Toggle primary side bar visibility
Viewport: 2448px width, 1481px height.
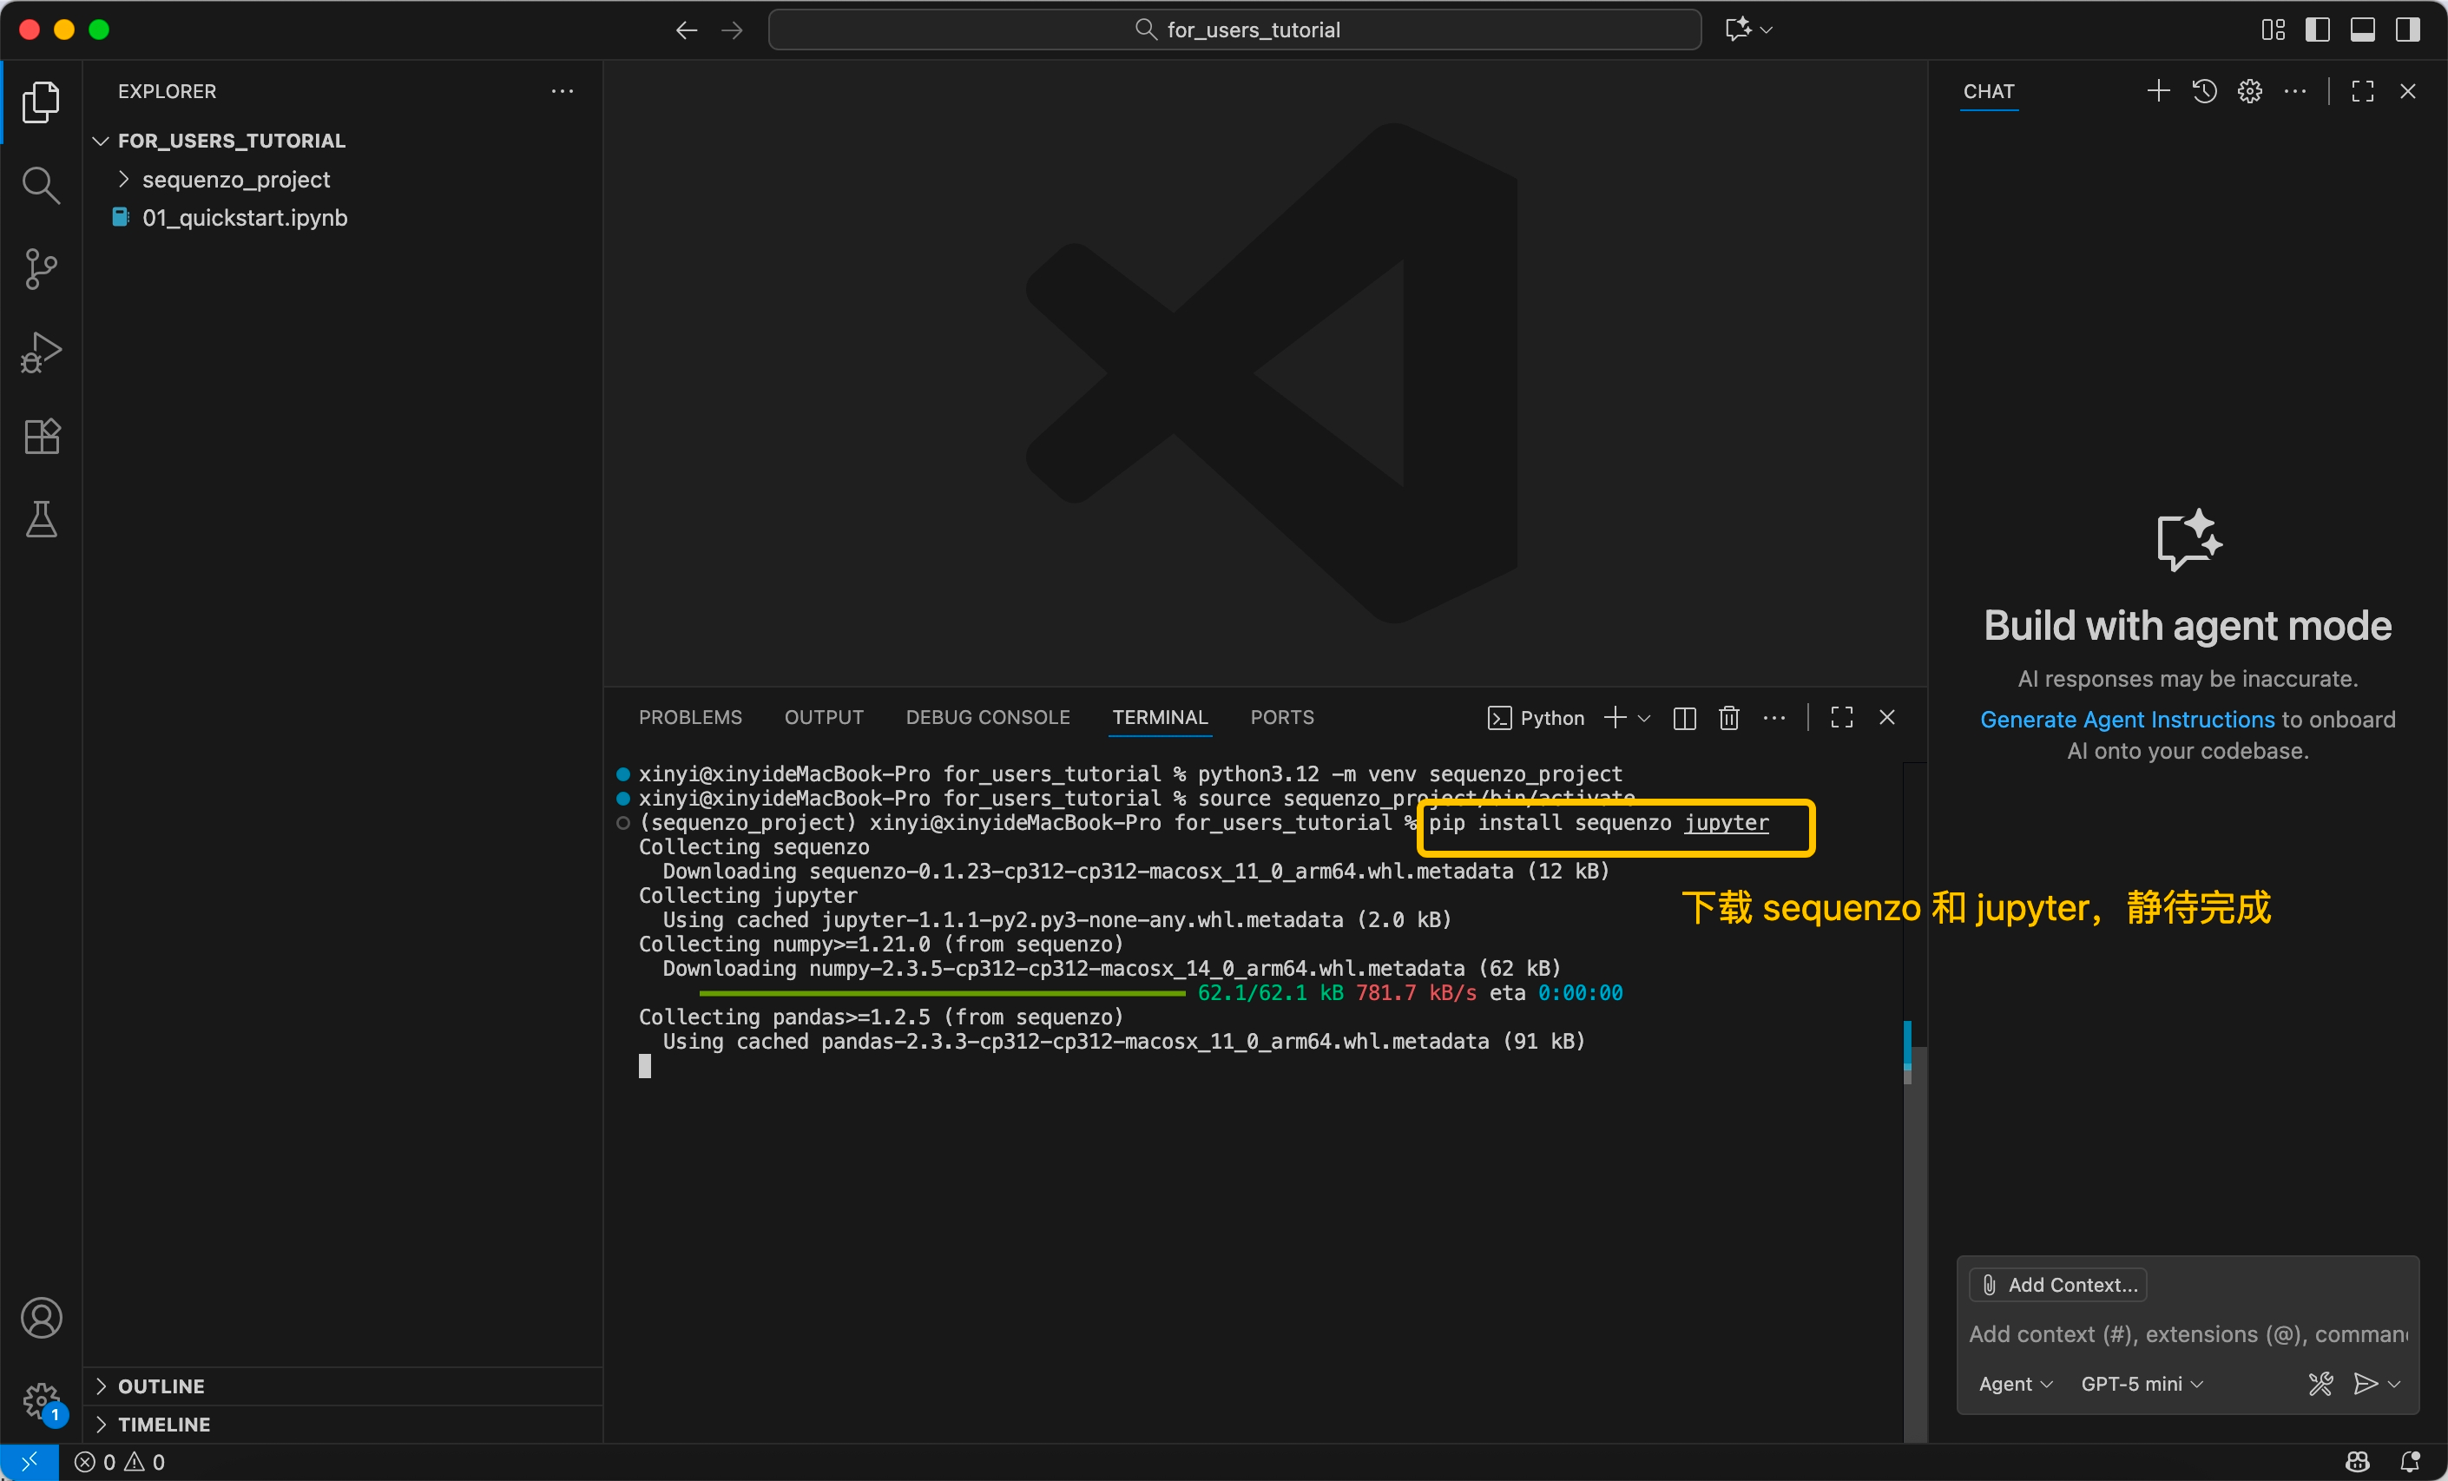(x=2317, y=30)
